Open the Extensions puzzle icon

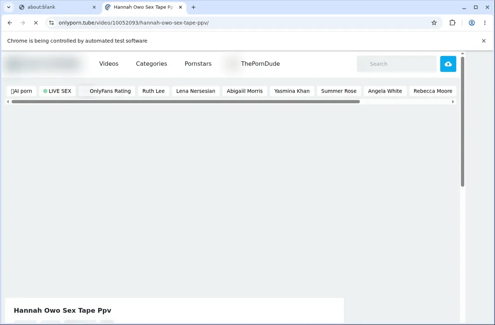(x=453, y=23)
